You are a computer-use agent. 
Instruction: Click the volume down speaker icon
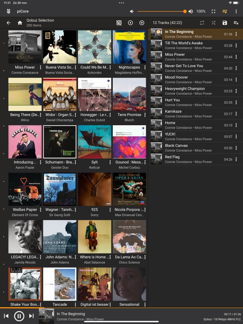(132, 11)
